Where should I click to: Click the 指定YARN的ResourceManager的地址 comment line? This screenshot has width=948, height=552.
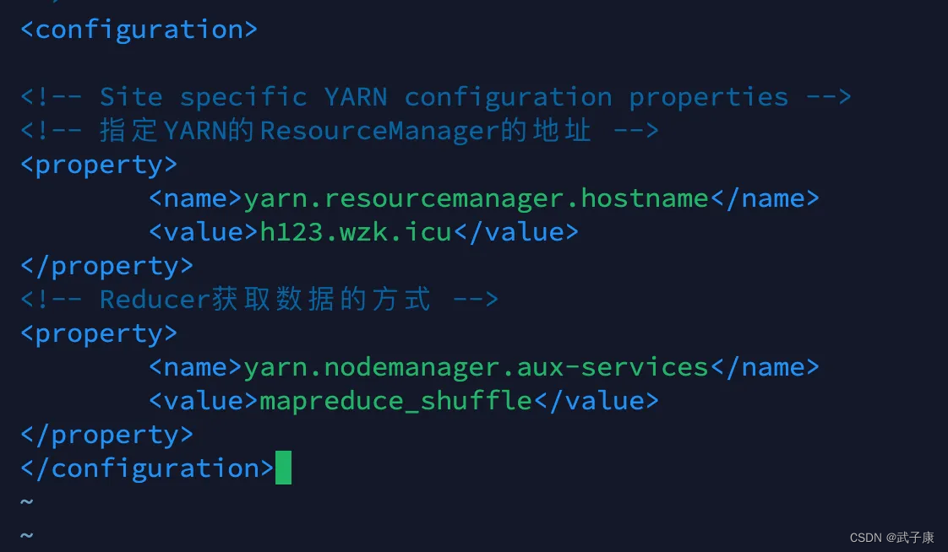point(339,131)
